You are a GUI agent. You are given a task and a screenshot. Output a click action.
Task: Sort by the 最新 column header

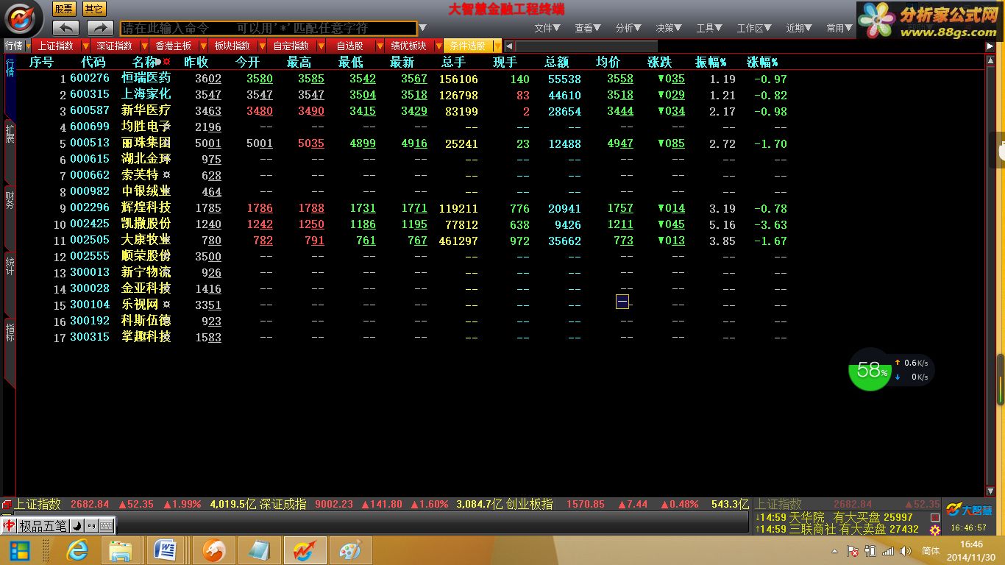402,62
